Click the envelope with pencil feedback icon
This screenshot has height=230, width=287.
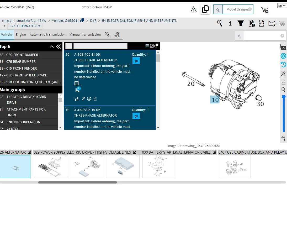[272, 23]
